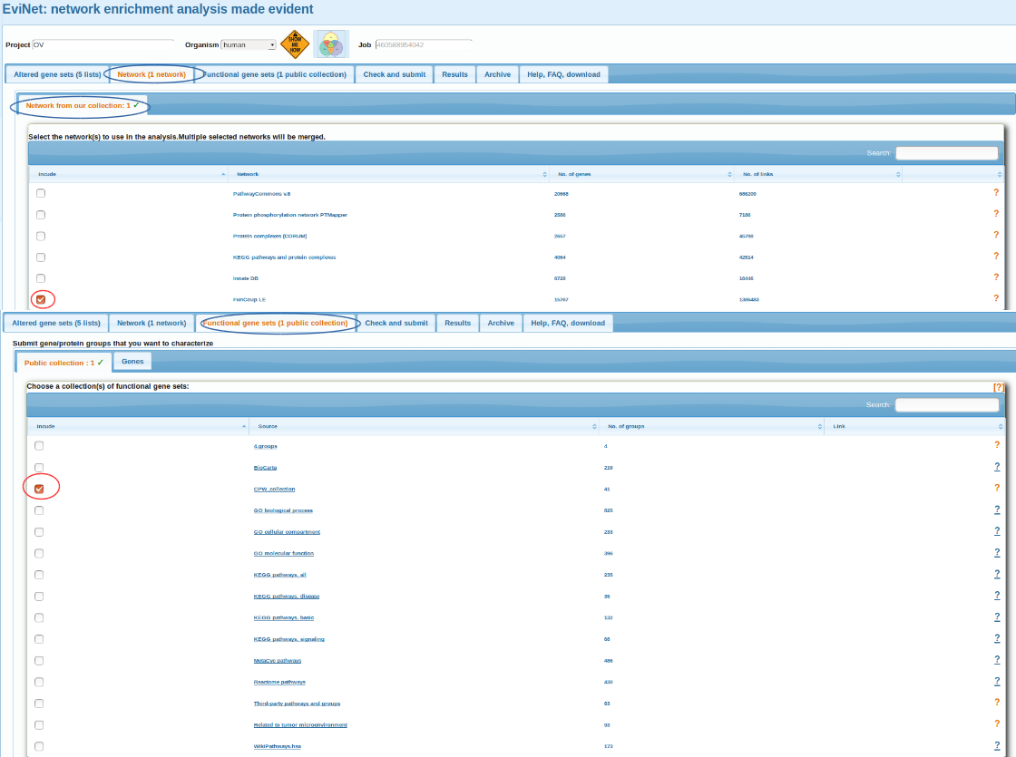Screen dimensions: 1016x757
Task: Click the Venn diagram icon beside Job
Action: click(x=331, y=44)
